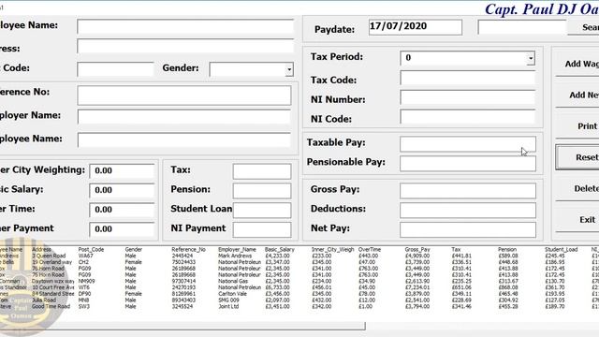Screen dimensions: 599x337
Task: Click the Reference_No column header
Action: (188, 250)
